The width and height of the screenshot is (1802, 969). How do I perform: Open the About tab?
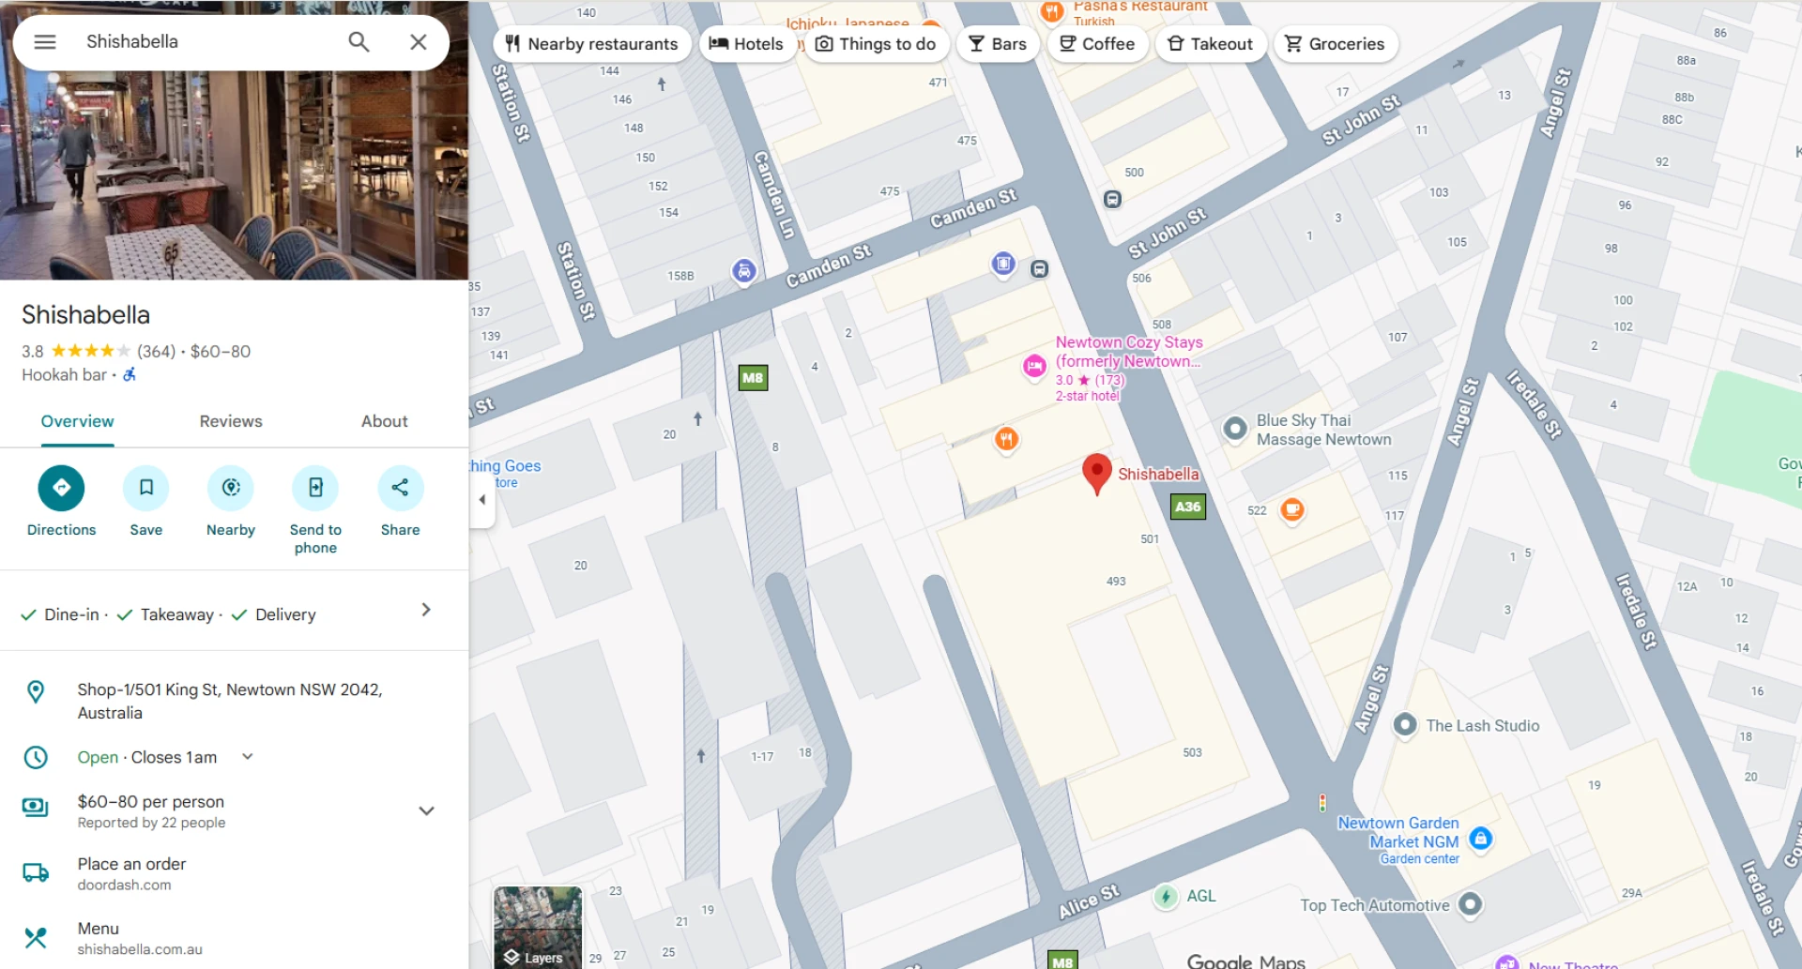pyautogui.click(x=384, y=421)
